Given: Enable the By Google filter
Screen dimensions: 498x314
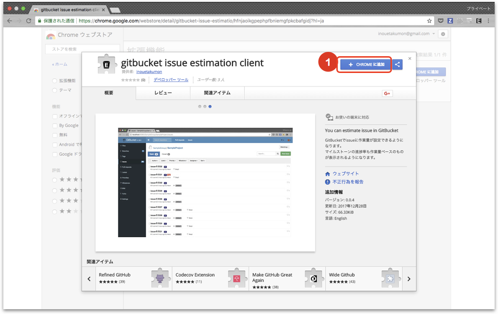Looking at the screenshot, I should click(54, 125).
